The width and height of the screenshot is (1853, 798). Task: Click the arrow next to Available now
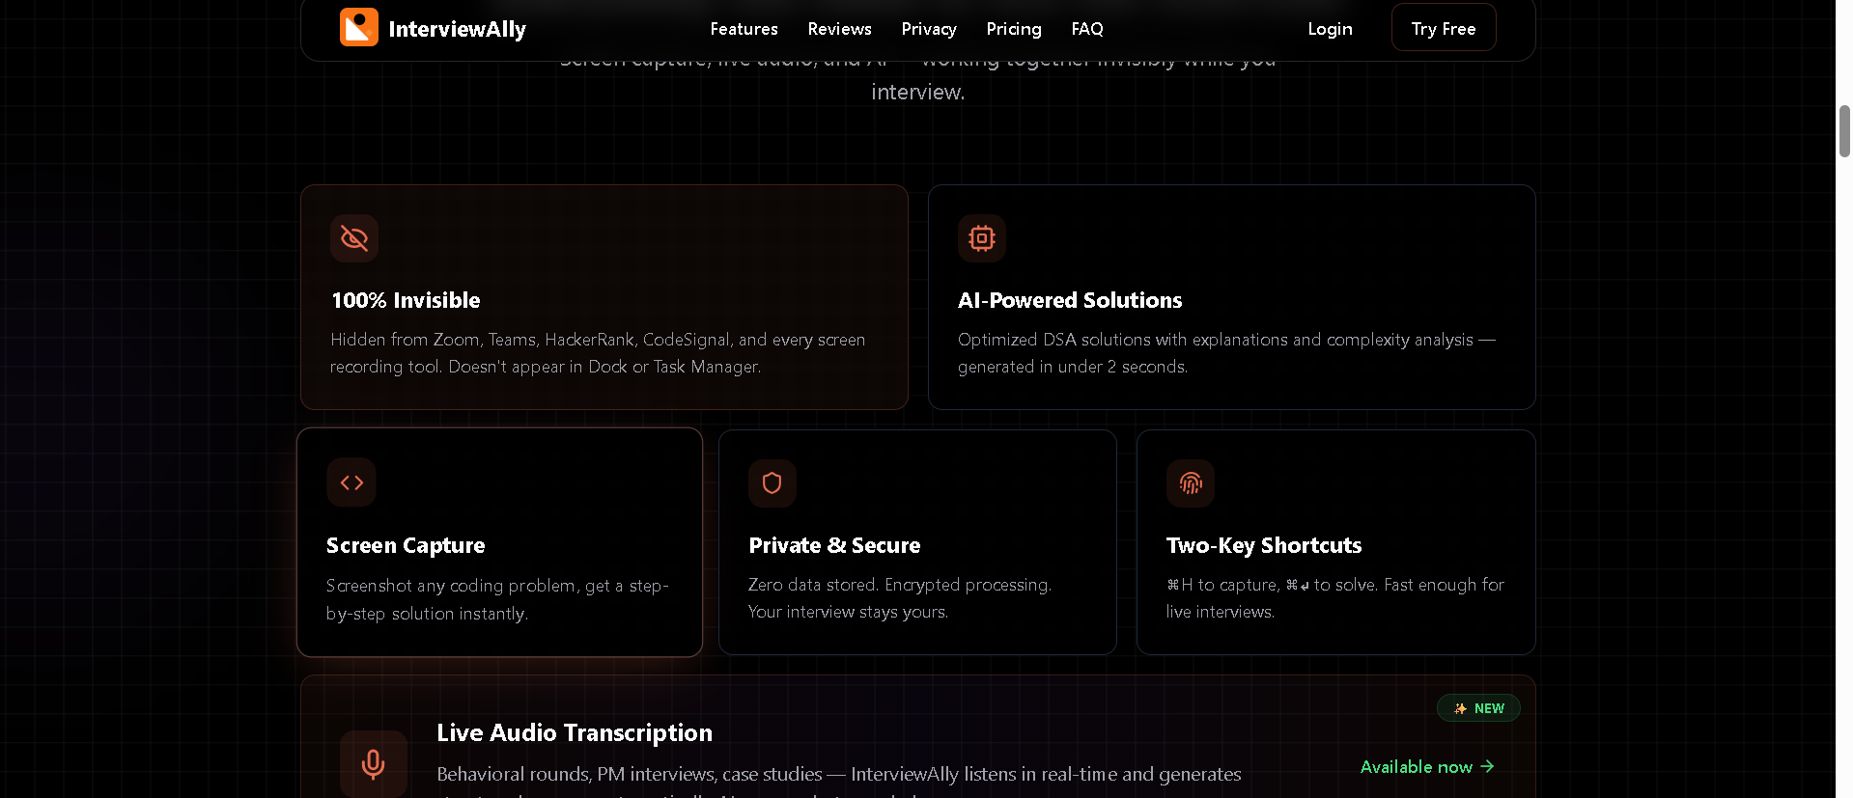1487,766
